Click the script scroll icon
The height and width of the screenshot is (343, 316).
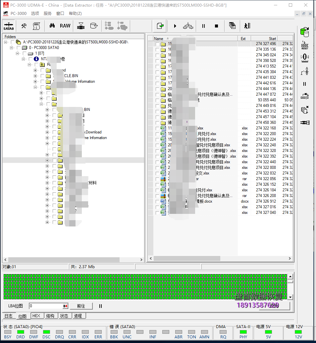(x=36, y=26)
